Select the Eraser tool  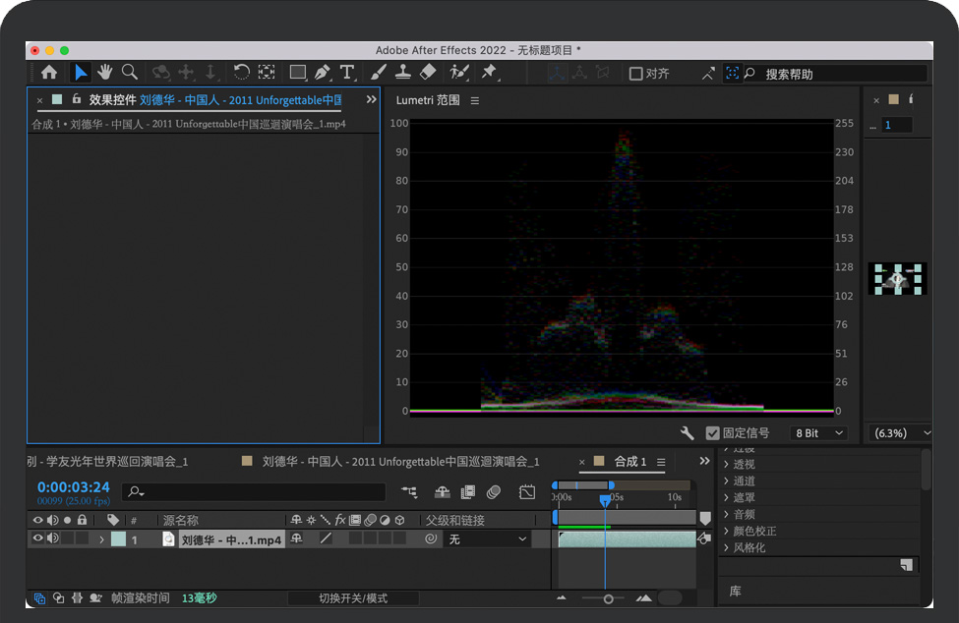pos(428,72)
